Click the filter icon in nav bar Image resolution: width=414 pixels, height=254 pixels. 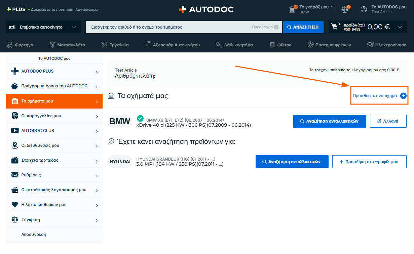click(x=272, y=45)
